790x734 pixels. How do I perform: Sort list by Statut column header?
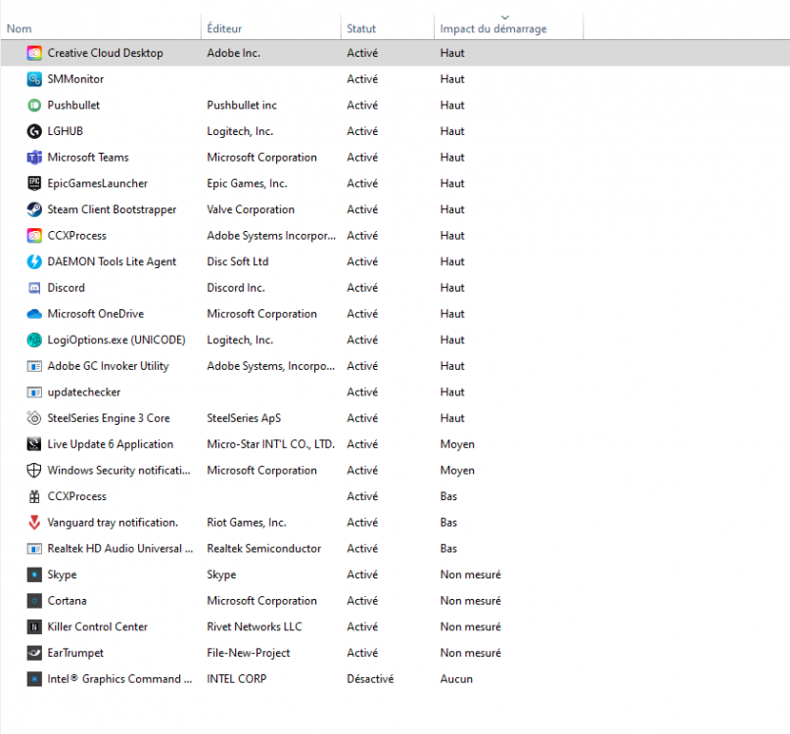coord(361,28)
